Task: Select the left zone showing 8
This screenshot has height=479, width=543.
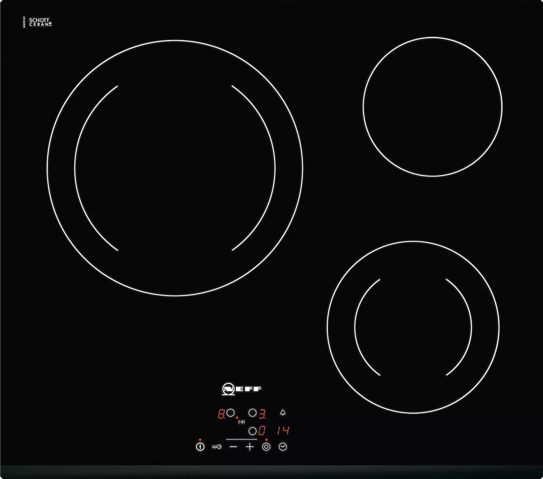Action: click(231, 413)
